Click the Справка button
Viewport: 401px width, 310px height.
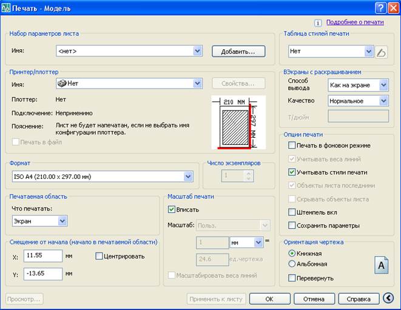[x=359, y=298]
